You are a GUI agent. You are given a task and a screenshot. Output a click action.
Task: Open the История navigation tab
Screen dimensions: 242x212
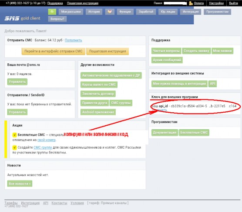[94, 12]
